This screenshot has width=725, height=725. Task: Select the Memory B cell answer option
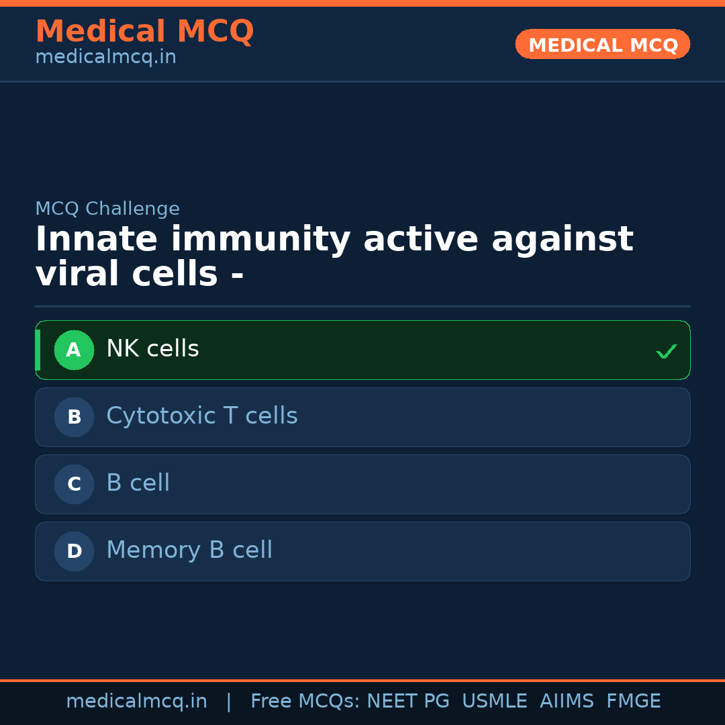click(x=362, y=551)
